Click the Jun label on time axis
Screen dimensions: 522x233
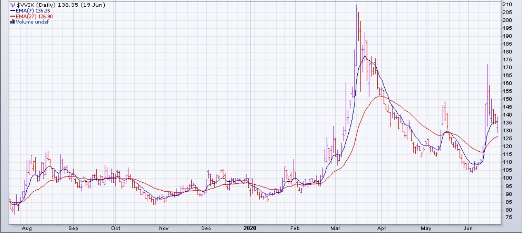468,228
